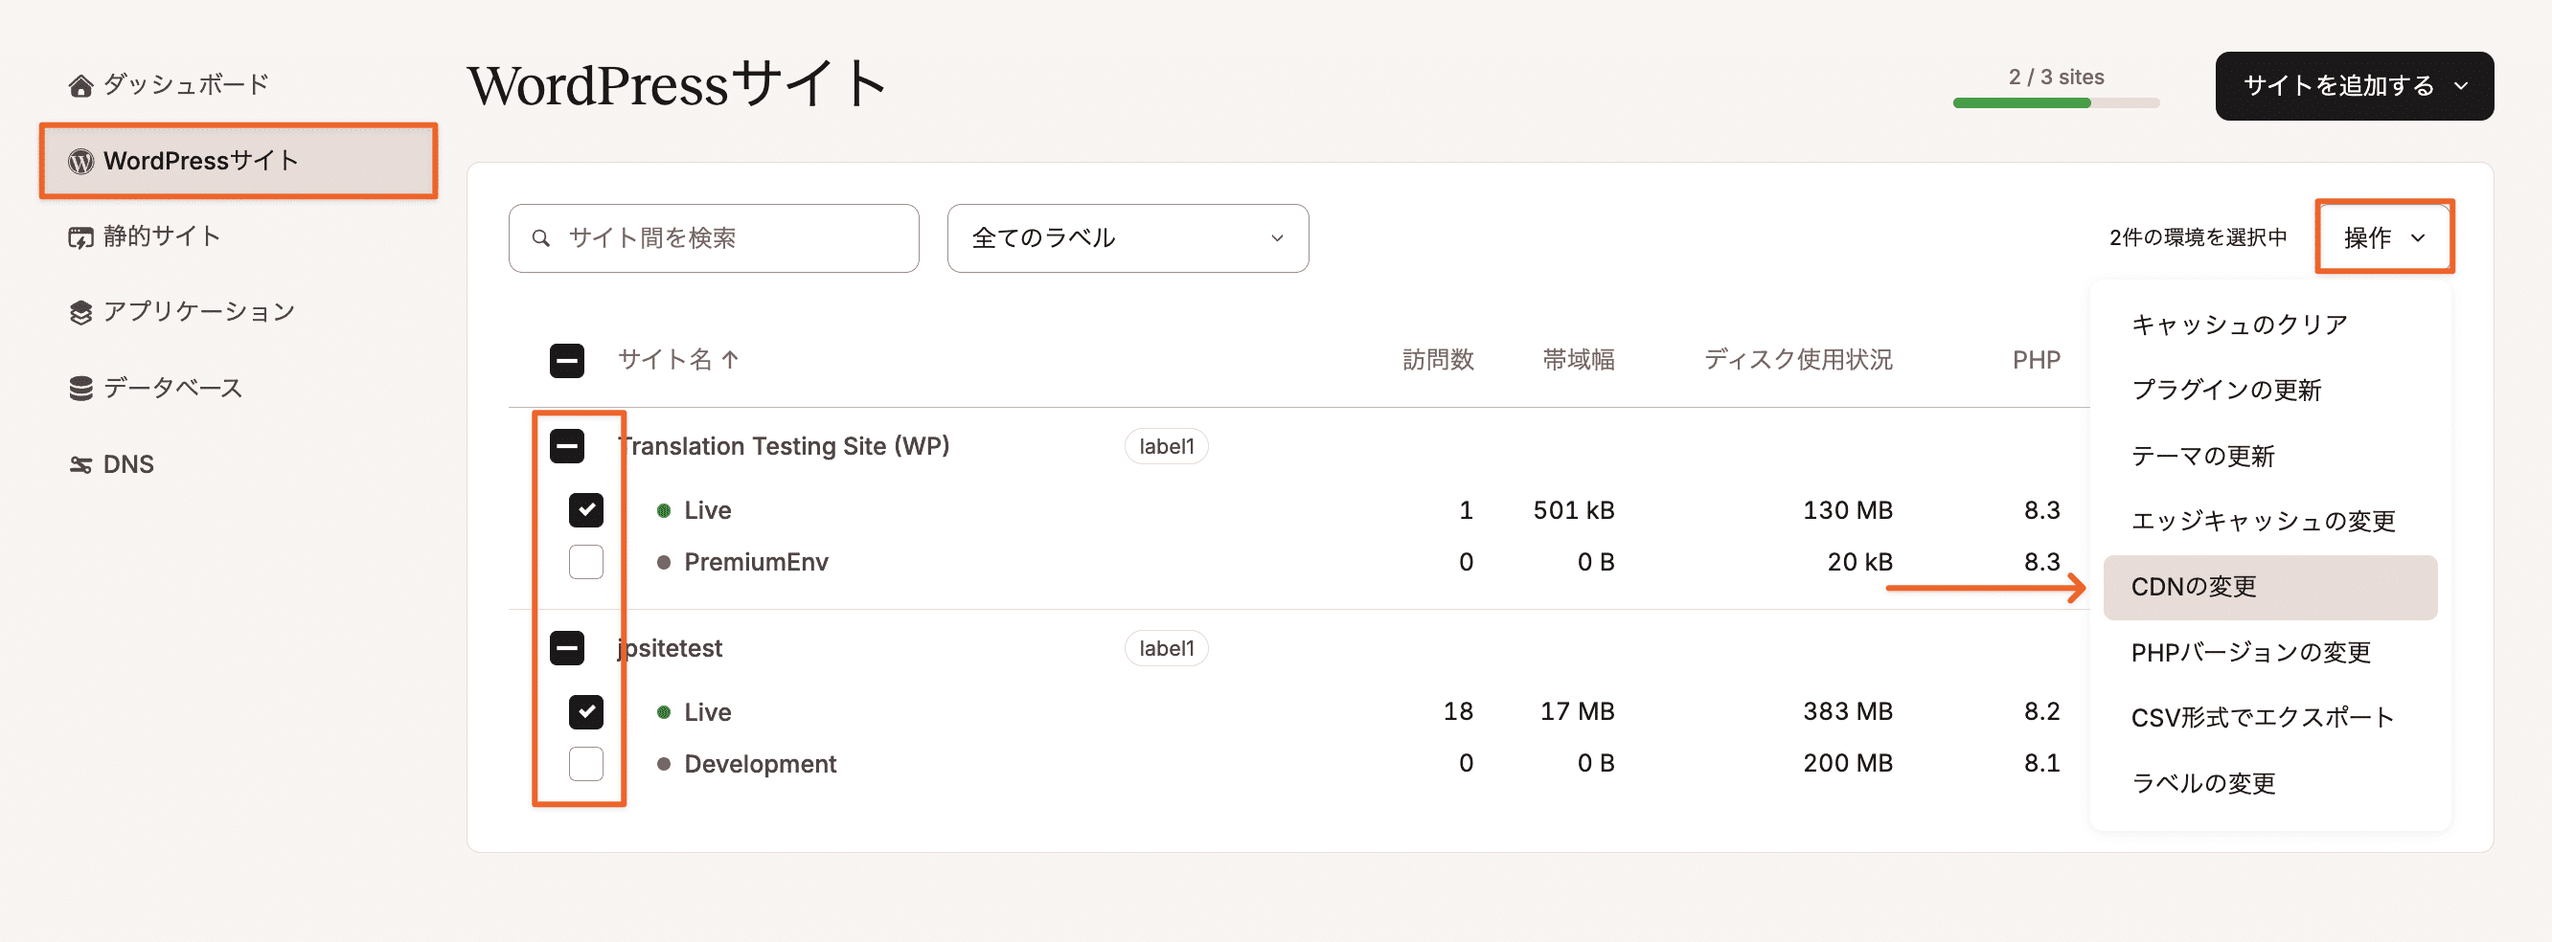Click the applications stack icon in sidebar

pos(80,313)
